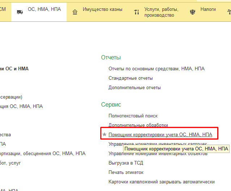
Task: Click the Отчеты group heading
Action: [111, 57]
